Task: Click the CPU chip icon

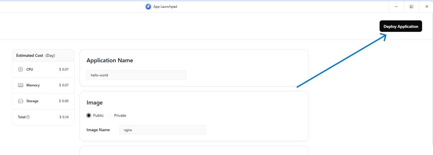Action: pos(20,69)
